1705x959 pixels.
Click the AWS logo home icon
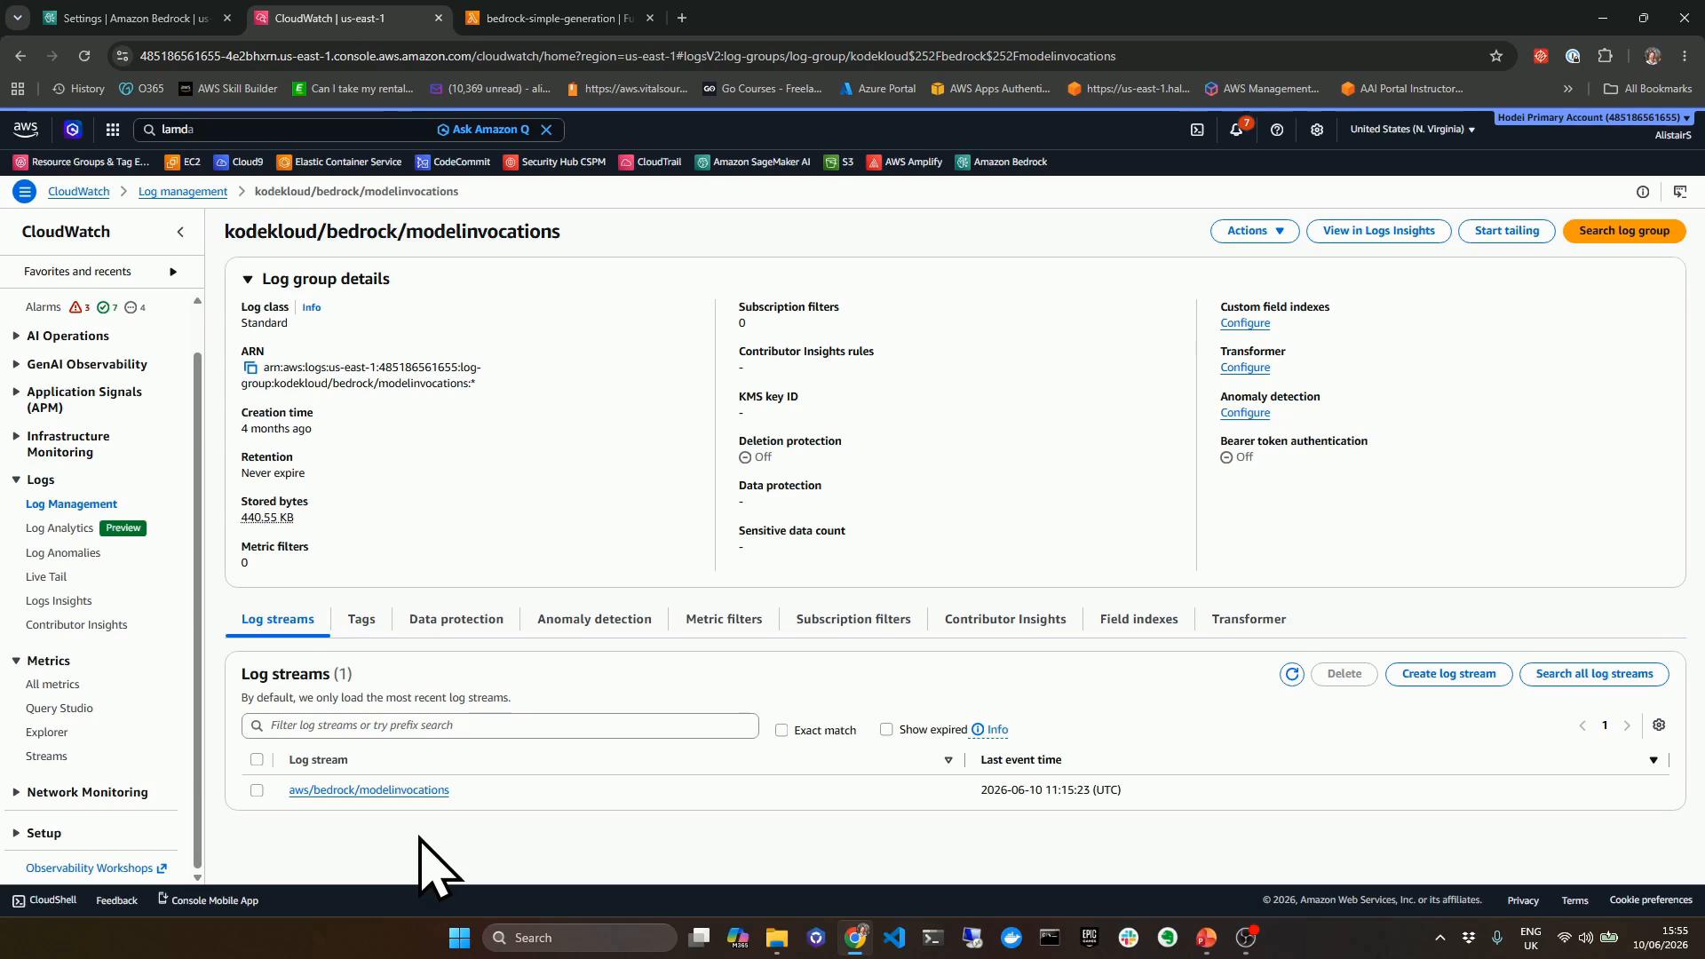(x=26, y=130)
